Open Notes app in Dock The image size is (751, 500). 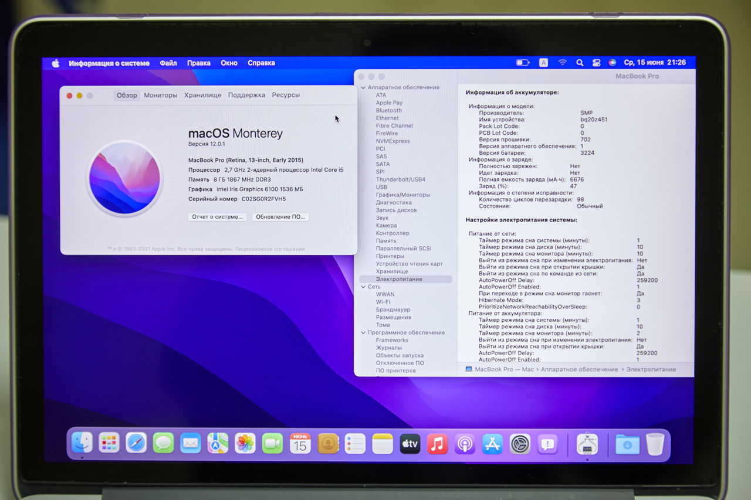383,444
